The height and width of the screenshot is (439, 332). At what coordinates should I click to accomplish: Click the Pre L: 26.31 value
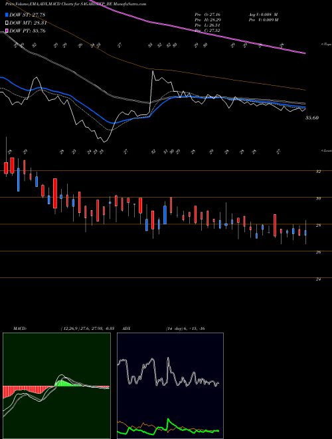207,25
